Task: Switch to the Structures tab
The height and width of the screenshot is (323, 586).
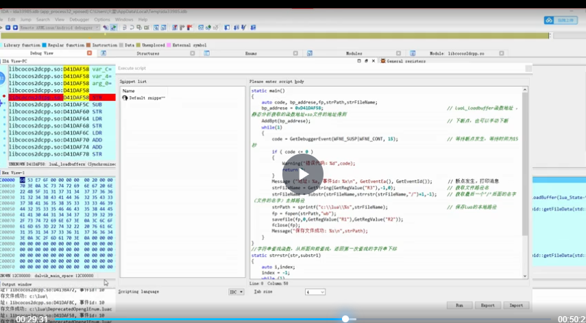Action: click(147, 53)
